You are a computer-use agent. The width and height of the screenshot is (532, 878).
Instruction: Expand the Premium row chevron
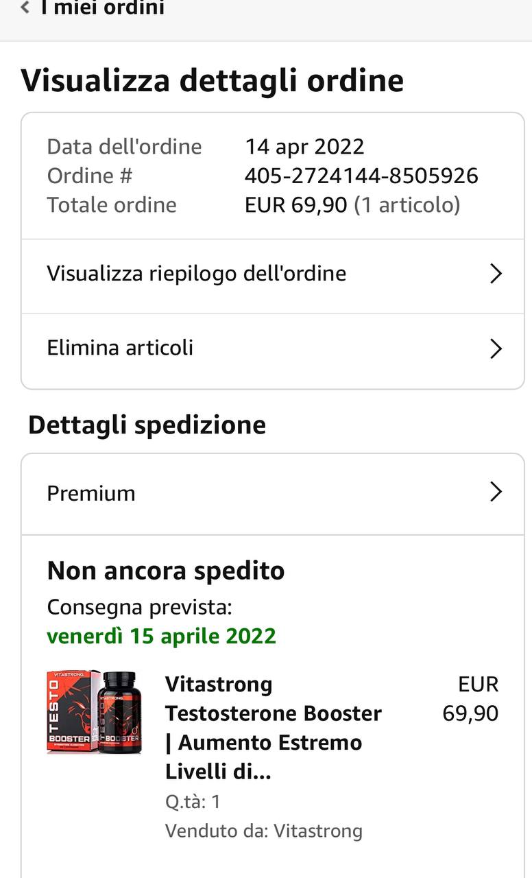496,492
